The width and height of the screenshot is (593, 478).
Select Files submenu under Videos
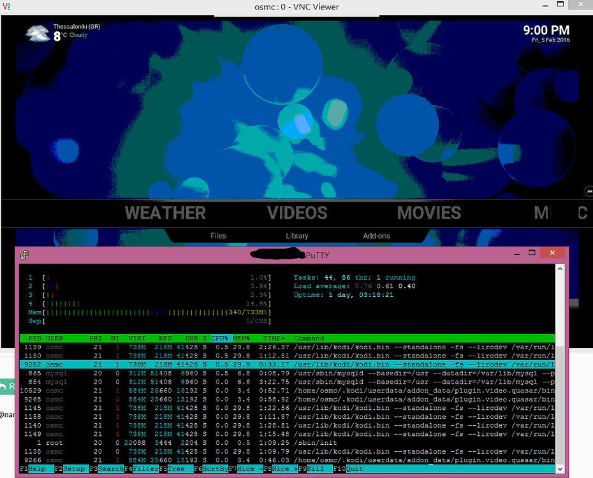[218, 236]
